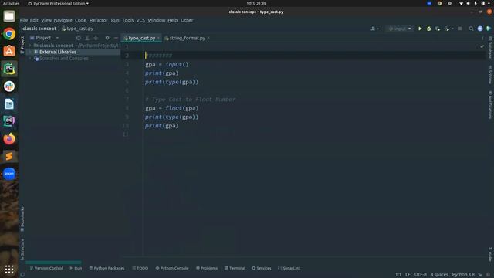494x278 pixels.
Task: Start debugging with the bug icon
Action: coord(429,29)
